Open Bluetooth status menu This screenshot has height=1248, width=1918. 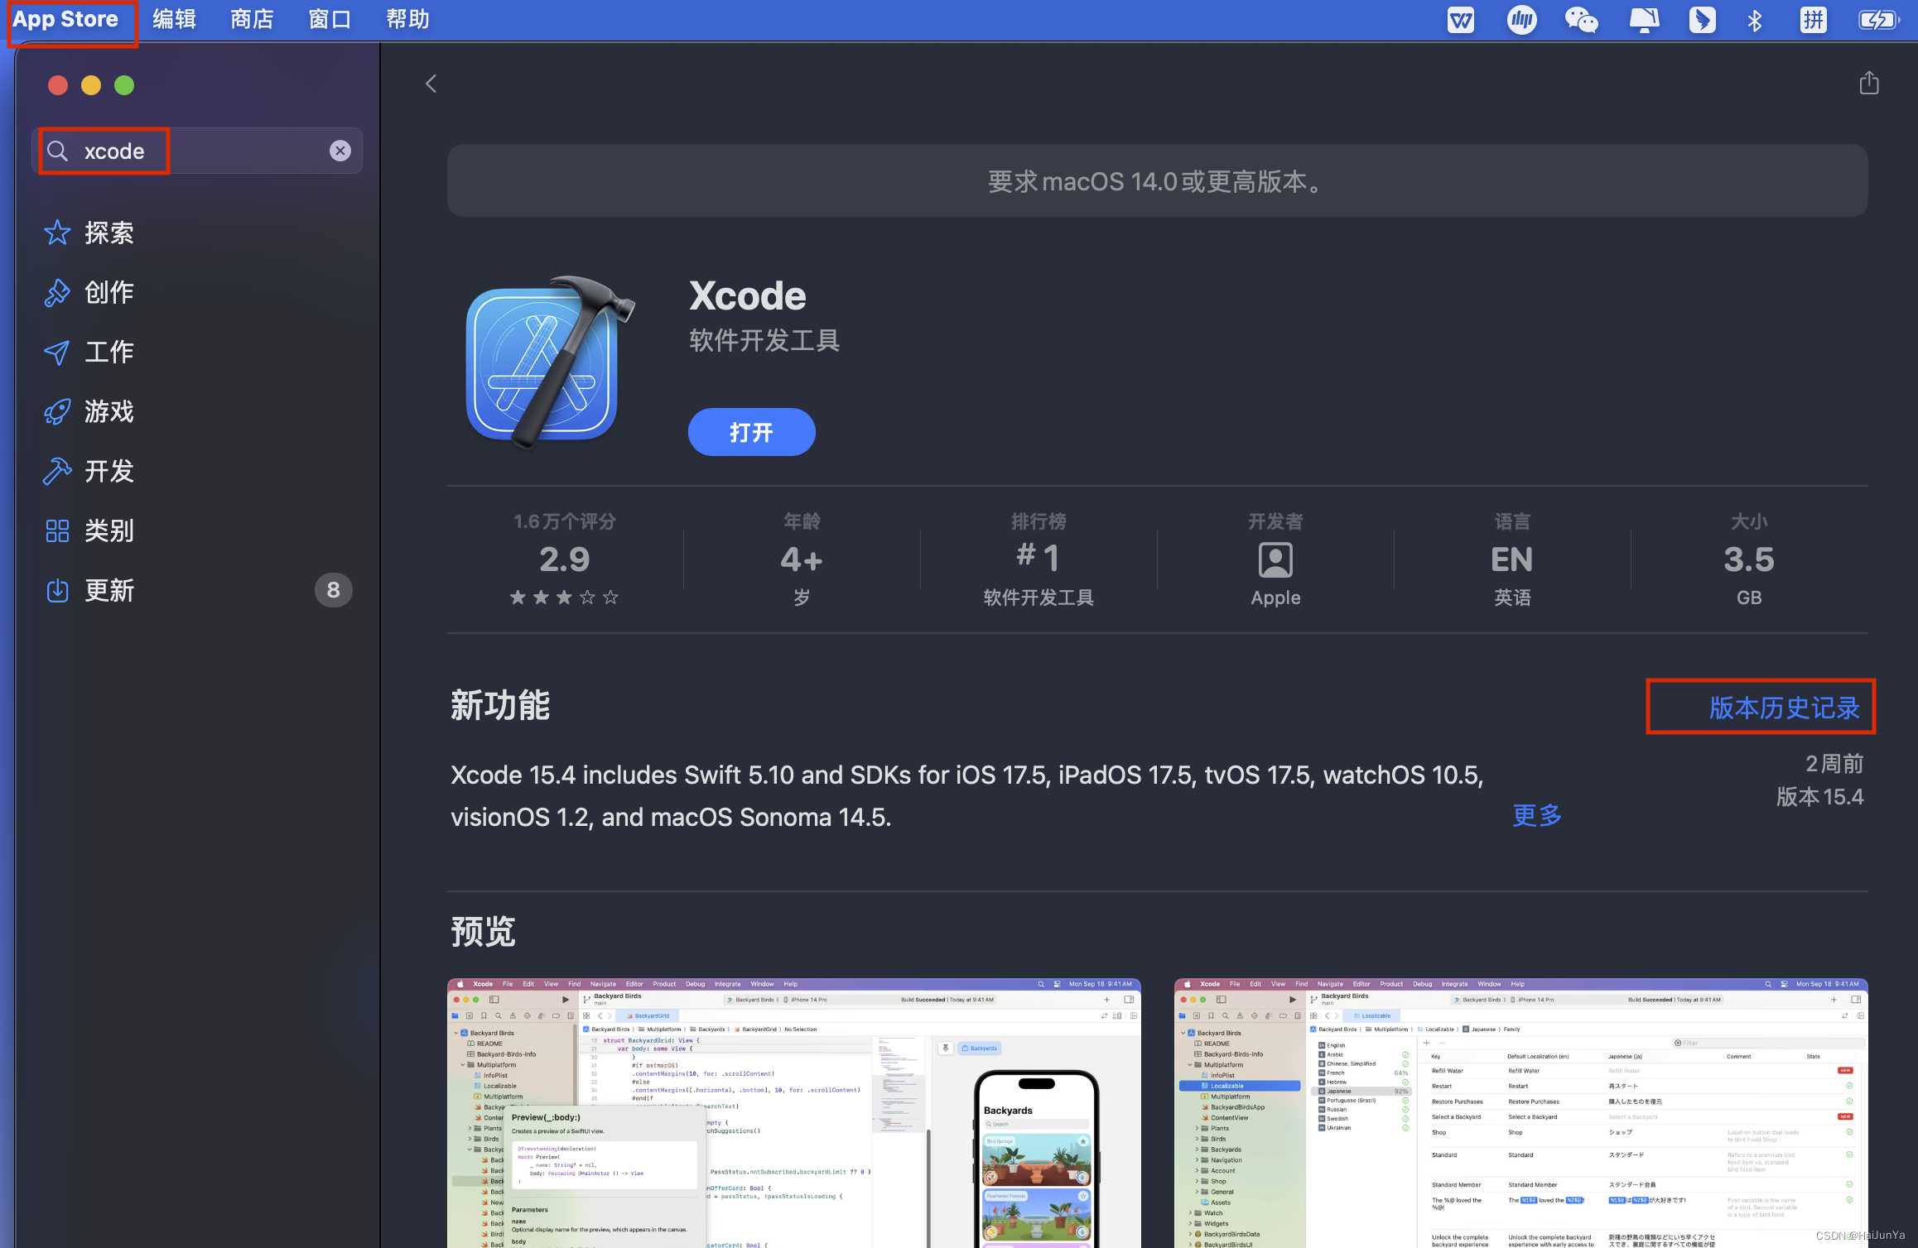point(1755,20)
